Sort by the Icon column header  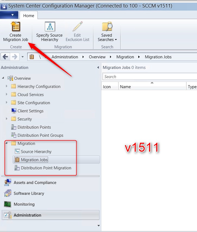[110, 86]
